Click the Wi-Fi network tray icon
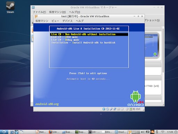The height and width of the screenshot is (134, 178). (x=163, y=132)
